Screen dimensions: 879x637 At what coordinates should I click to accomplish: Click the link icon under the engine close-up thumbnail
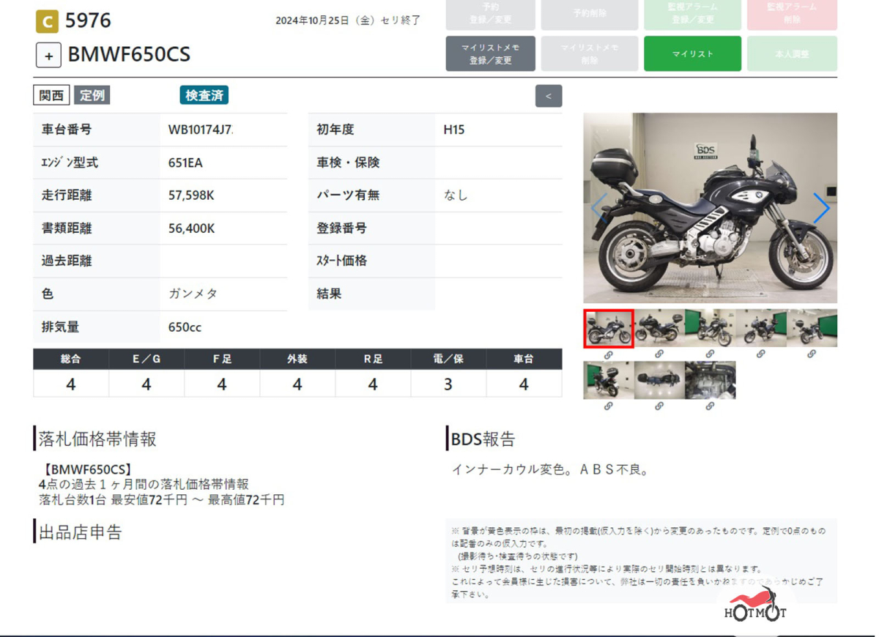coord(710,406)
